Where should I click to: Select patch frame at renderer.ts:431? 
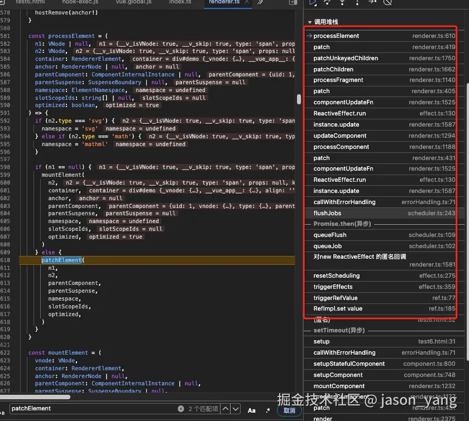pos(384,158)
